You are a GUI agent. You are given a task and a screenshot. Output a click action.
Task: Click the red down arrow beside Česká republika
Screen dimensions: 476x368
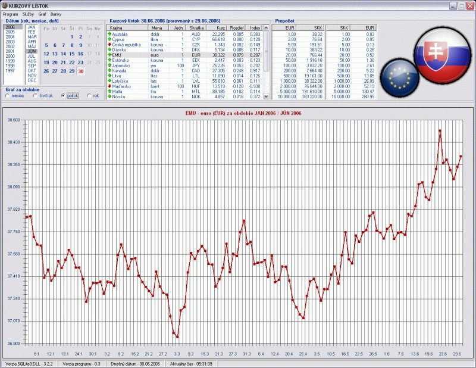coord(109,45)
